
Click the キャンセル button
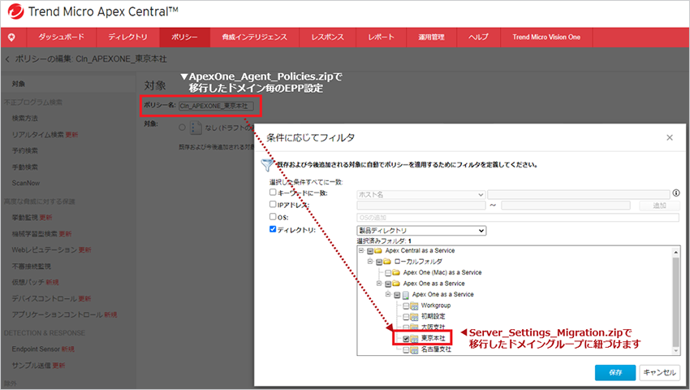(658, 372)
